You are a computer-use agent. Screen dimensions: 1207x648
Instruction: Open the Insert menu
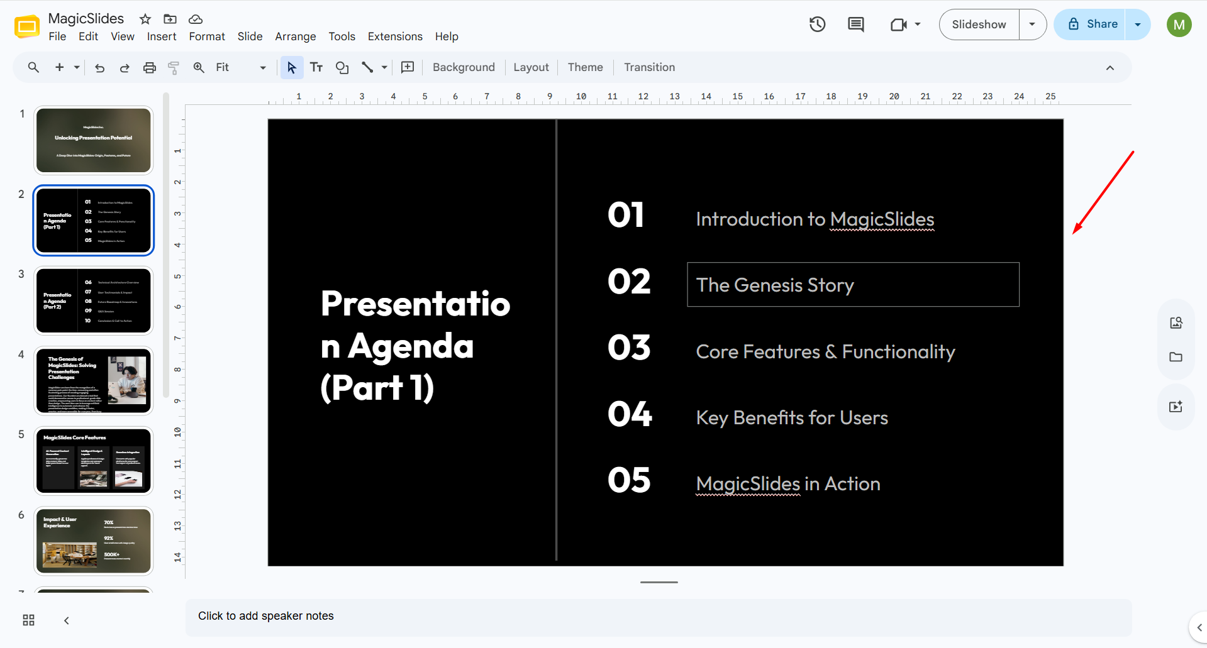(x=162, y=36)
